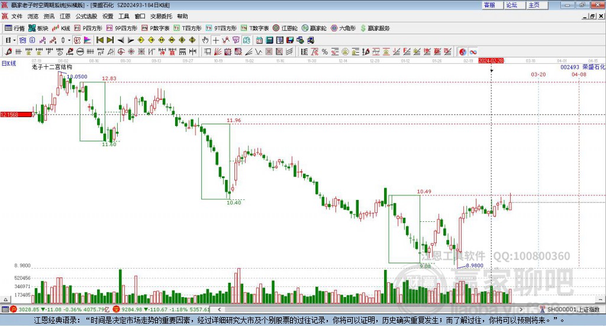Screen dimensions: 606x326
Task: Open the T数字表 tool
Action: click(254, 28)
